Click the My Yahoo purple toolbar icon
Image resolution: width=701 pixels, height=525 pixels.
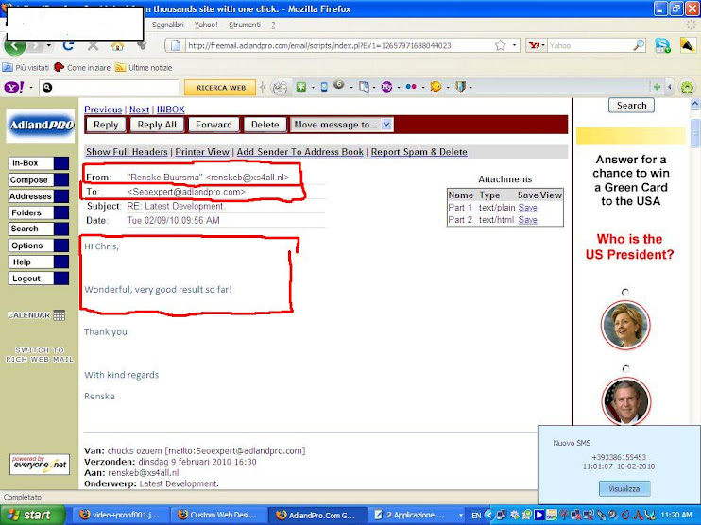[386, 87]
